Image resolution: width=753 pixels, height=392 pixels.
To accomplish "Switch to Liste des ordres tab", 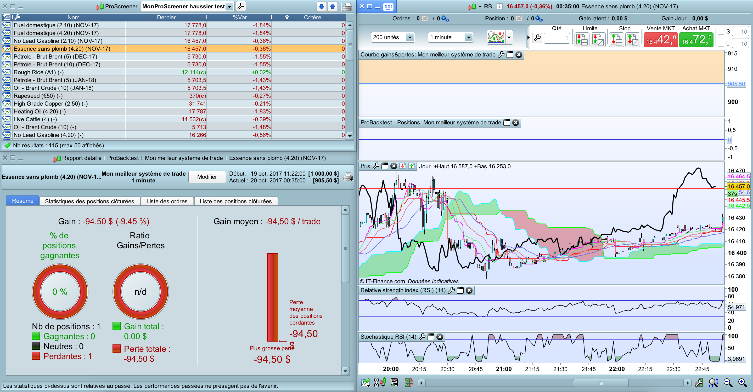I will (x=167, y=201).
